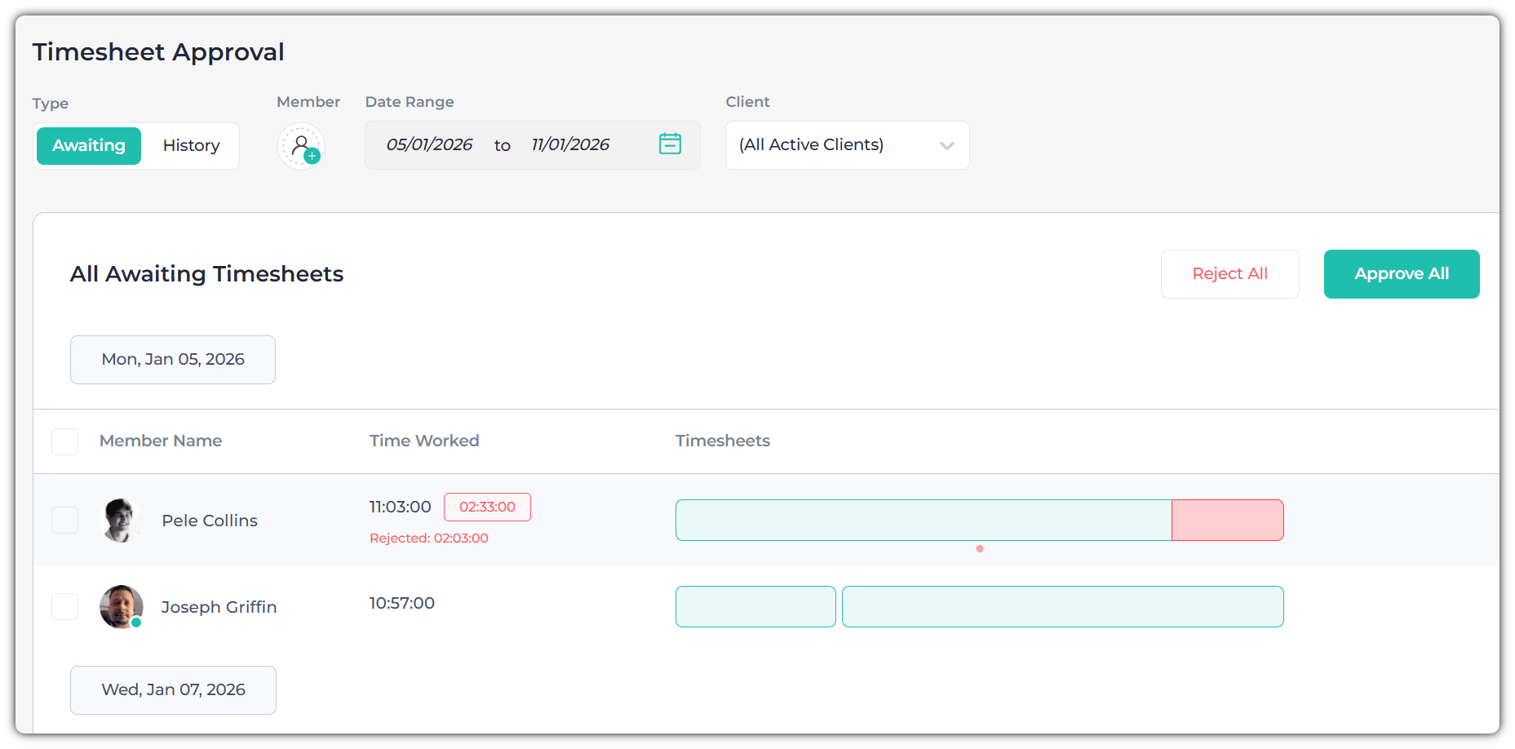Click the end date 11/01/2026 field
Image resolution: width=1515 pixels, height=749 pixels.
tap(570, 145)
